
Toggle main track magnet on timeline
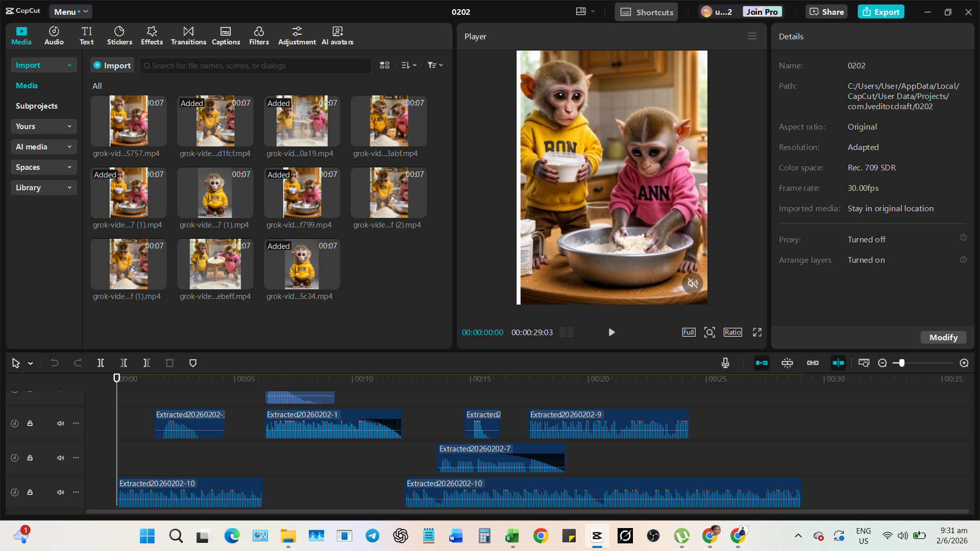tap(762, 363)
